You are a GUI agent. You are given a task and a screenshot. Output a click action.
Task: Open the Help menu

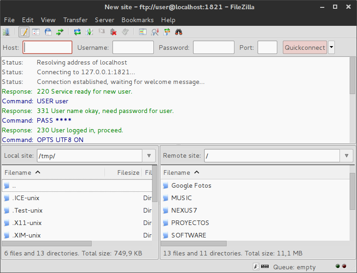[x=168, y=20]
